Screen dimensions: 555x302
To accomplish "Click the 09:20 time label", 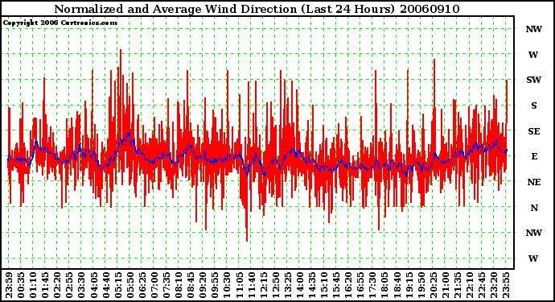I will tap(203, 285).
